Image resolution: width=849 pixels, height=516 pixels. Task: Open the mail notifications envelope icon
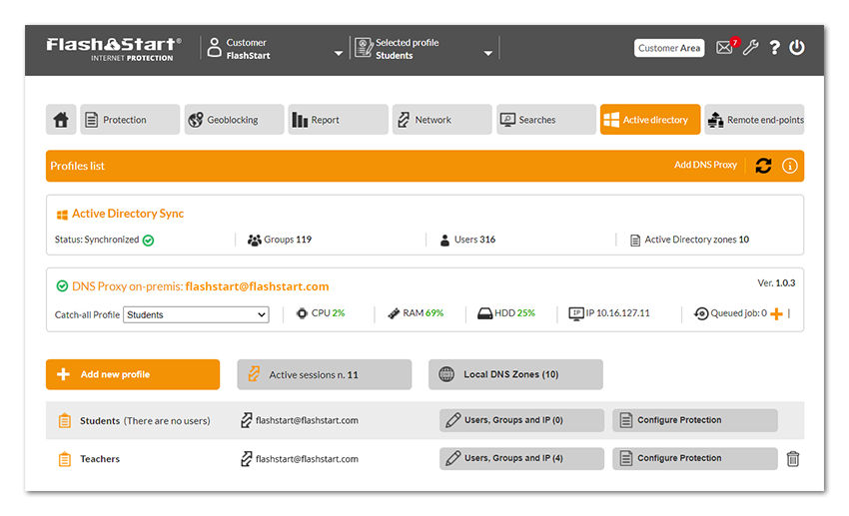[x=724, y=48]
